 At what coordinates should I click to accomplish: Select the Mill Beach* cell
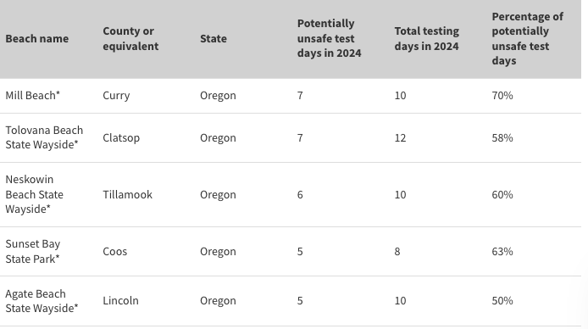point(33,96)
